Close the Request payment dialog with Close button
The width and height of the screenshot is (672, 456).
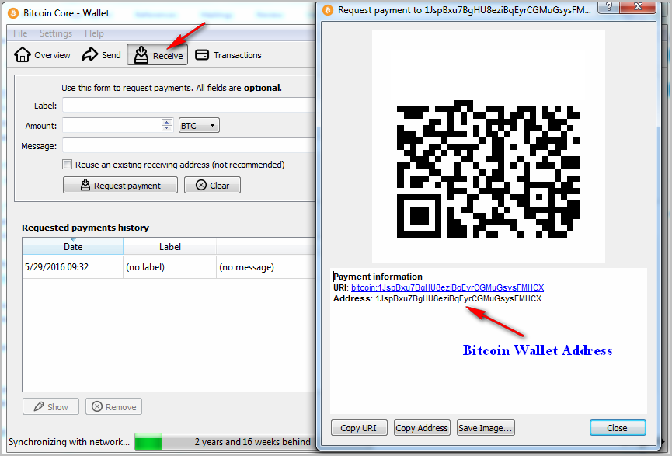(618, 428)
